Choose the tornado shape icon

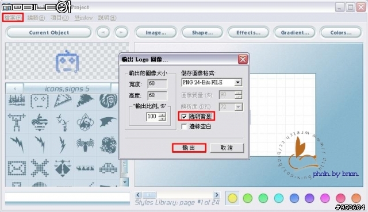[85, 101]
